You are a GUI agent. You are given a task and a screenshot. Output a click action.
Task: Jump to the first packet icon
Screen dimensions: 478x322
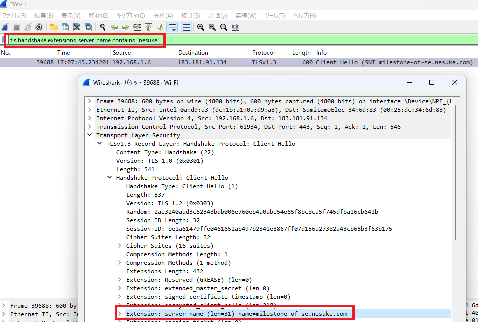click(149, 27)
